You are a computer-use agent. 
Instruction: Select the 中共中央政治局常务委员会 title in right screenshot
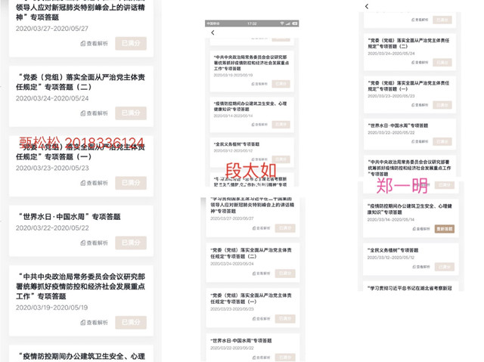pos(409,168)
